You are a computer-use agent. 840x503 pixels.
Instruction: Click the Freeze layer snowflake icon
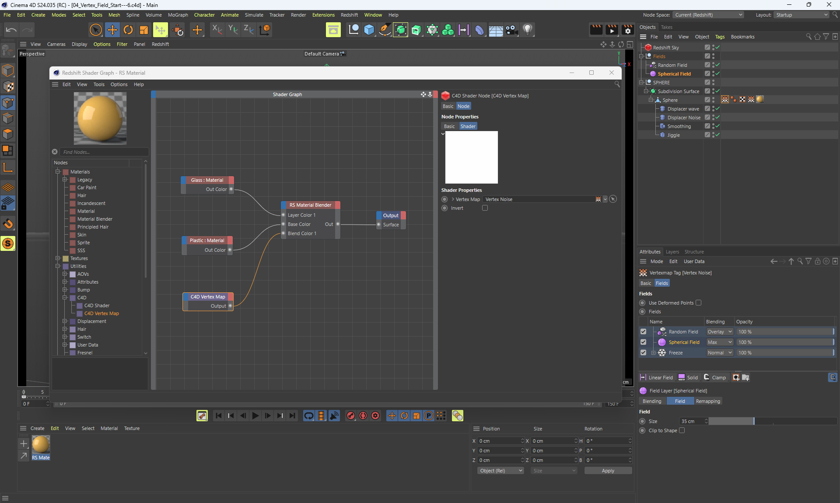tap(662, 353)
